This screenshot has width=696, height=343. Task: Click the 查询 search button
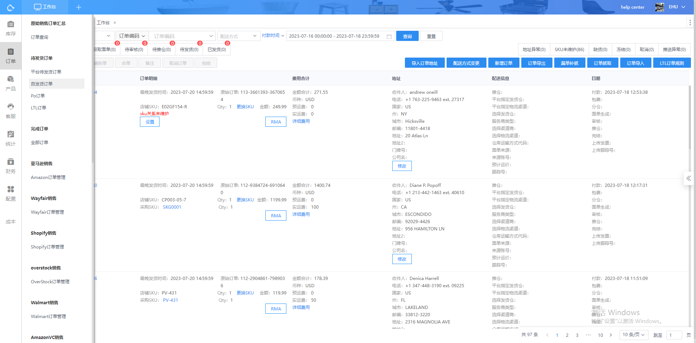click(x=407, y=36)
